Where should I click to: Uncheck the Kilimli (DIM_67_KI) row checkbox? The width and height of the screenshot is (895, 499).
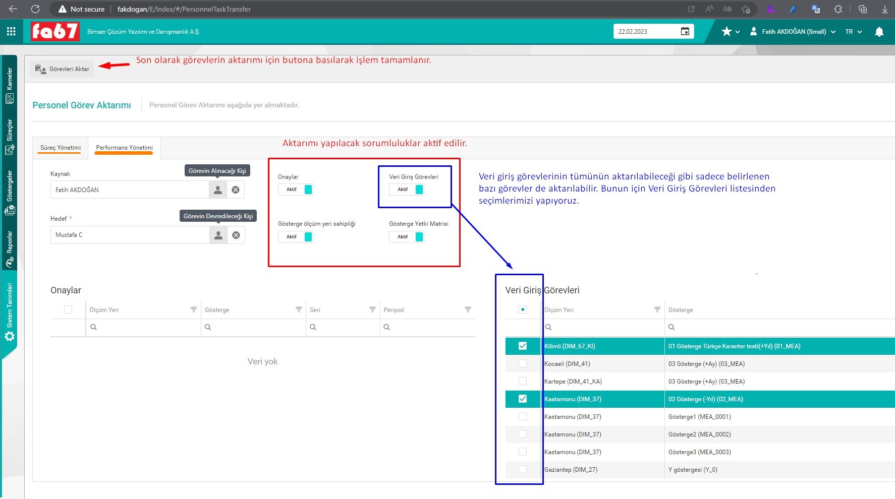[523, 346]
